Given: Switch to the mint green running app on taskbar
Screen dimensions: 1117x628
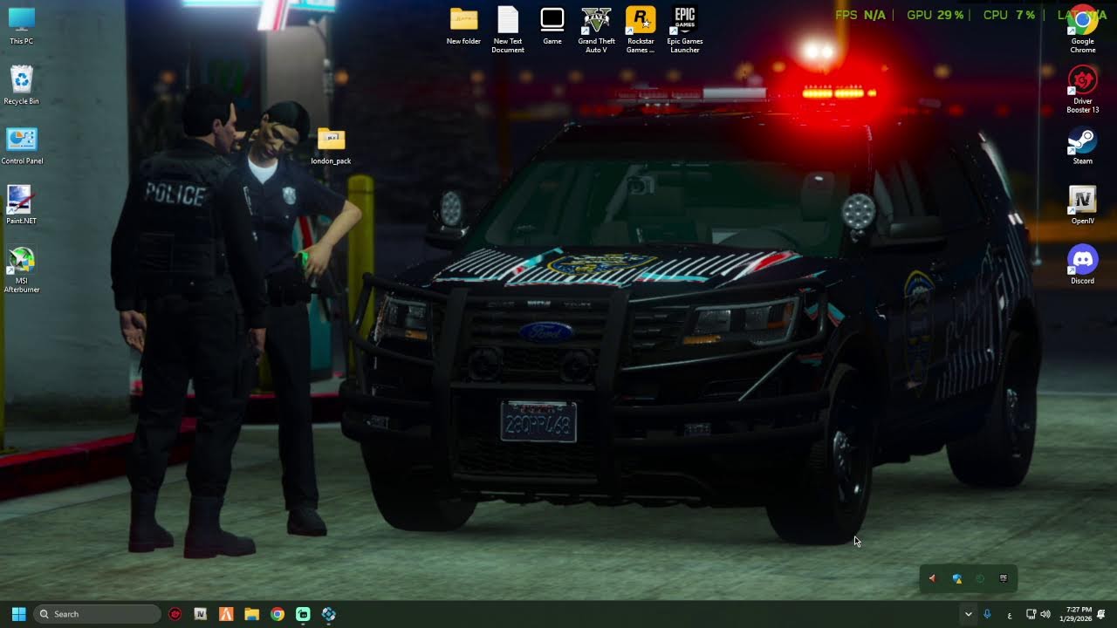Looking at the screenshot, I should tap(303, 614).
